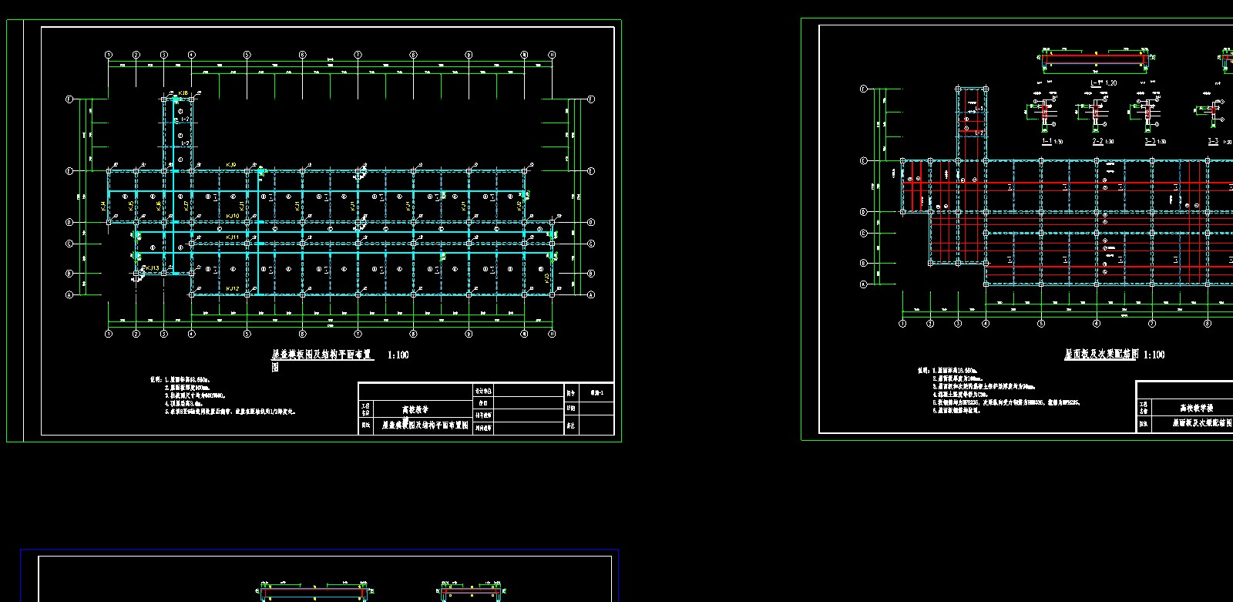The width and height of the screenshot is (1233, 602).
Task: Pick axis bubble D in right plan
Action: coord(864,212)
